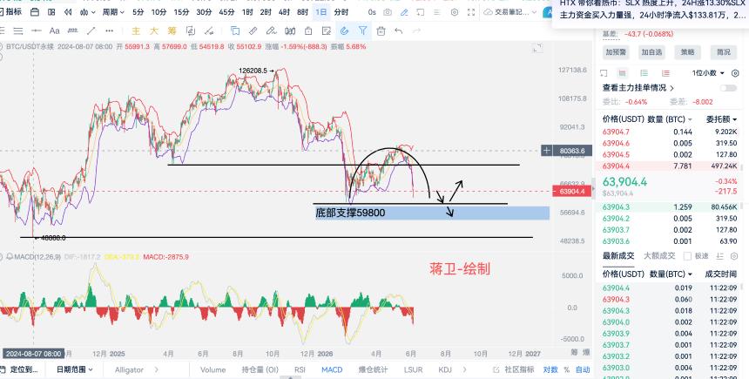Toggle the % percent scale
This screenshot has width=749, height=379.
(x=566, y=369)
